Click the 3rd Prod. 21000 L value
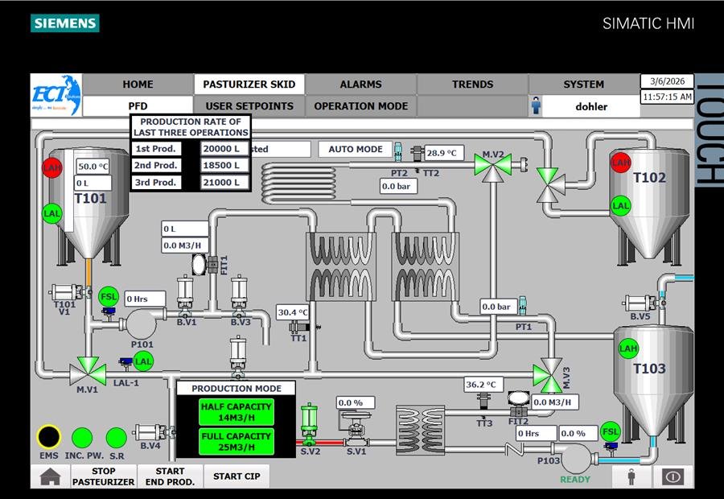Image resolution: width=724 pixels, height=499 pixels. point(225,183)
